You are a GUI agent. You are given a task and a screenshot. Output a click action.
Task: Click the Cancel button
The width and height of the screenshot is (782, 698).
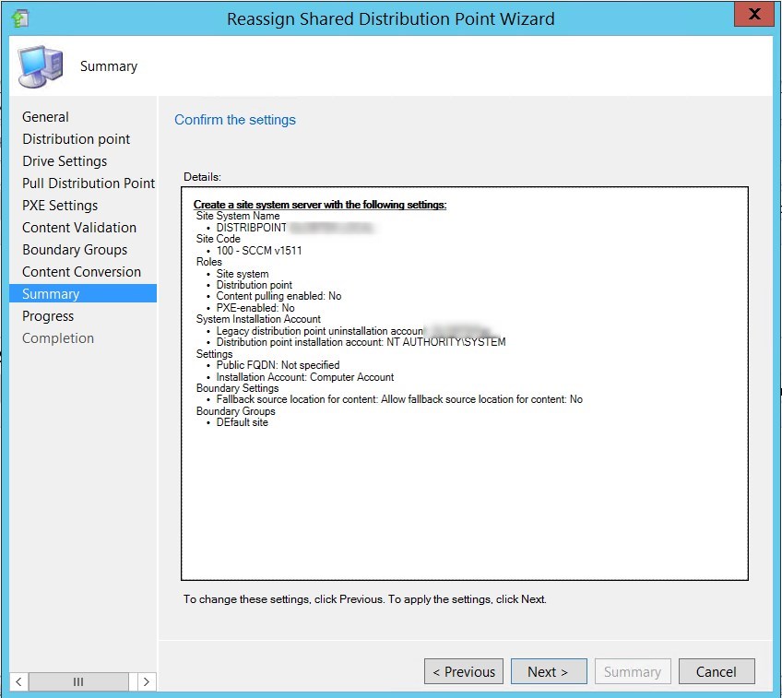[717, 671]
